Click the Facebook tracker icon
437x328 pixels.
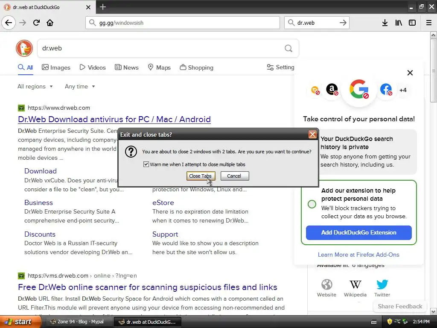pyautogui.click(x=386, y=90)
